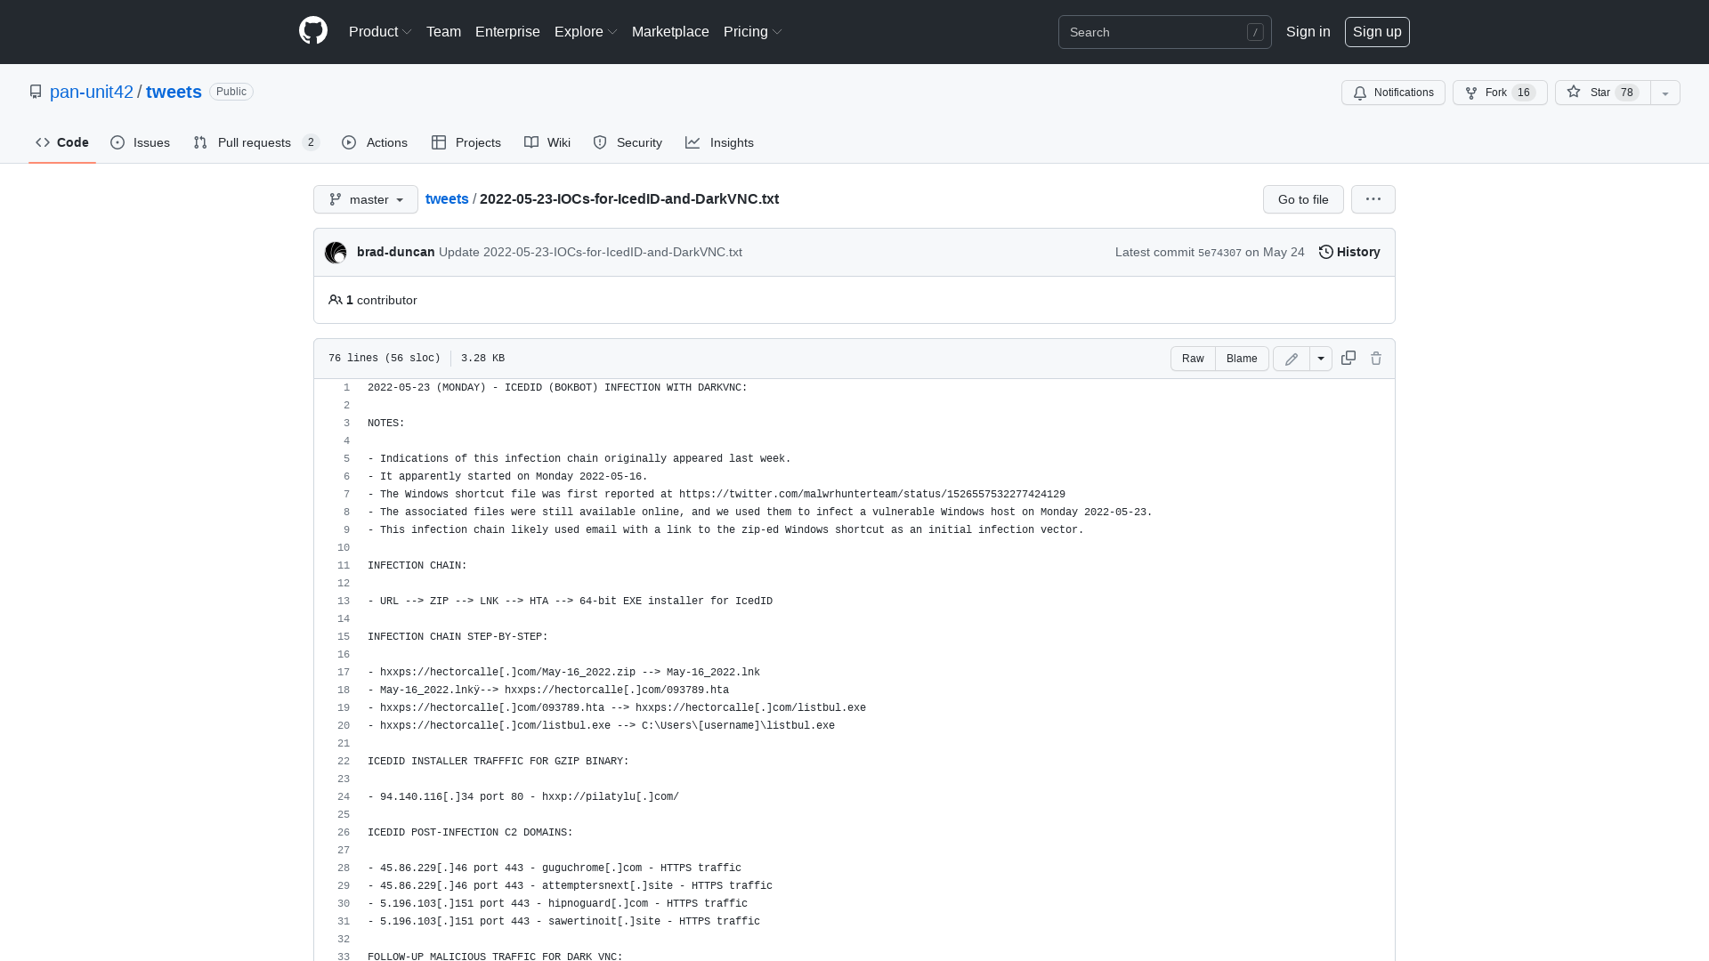This screenshot has height=961, width=1709.
Task: Select the Code tab
Action: 62,142
